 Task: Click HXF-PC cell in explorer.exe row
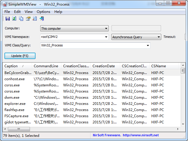coord(157,104)
